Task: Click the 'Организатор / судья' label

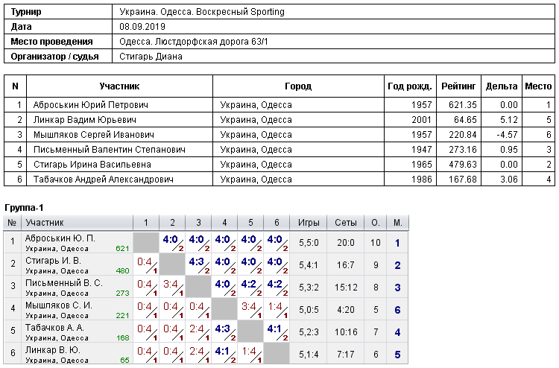Action: [54, 57]
